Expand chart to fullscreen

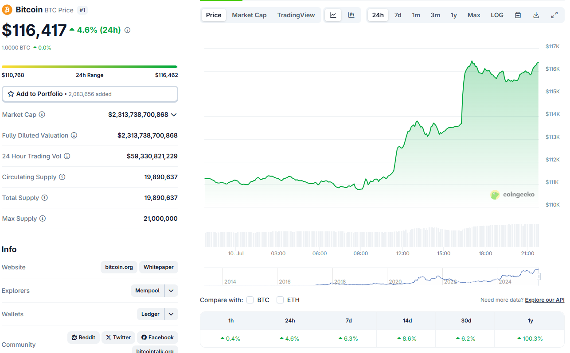tap(554, 15)
